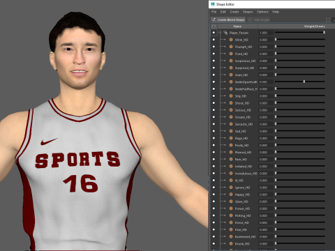Click the visibility eye icon in the column header
335x251 pixels.
[214, 26]
